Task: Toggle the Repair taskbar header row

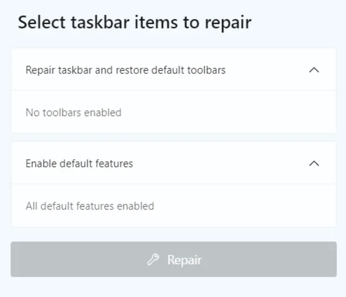Action: (173, 70)
